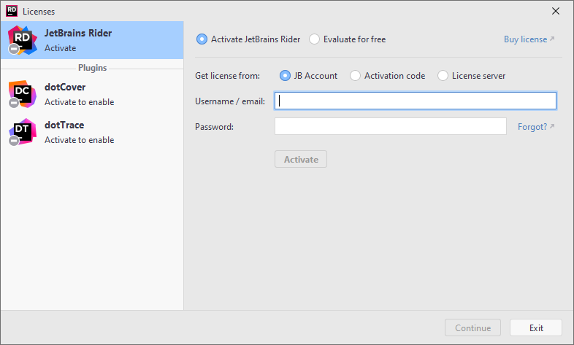
Task: Click the external arrow beside Buy license
Action: (x=552, y=39)
